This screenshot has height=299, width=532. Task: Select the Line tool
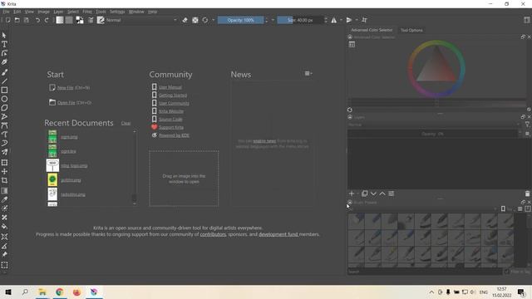point(4,81)
